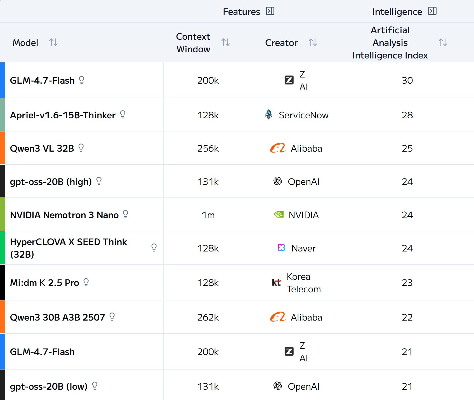Sort table by Model name
This screenshot has height=400, width=474.
(x=53, y=43)
